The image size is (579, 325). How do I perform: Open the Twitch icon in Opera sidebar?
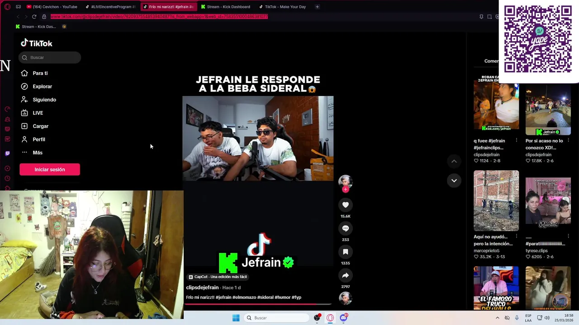click(x=7, y=153)
